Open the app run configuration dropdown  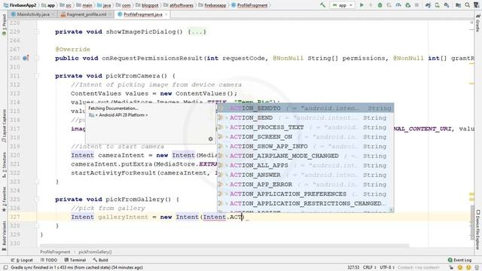point(343,5)
